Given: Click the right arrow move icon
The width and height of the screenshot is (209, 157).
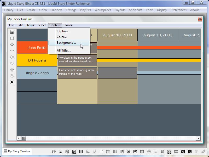Looking at the screenshot, I should pyautogui.click(x=12, y=63).
